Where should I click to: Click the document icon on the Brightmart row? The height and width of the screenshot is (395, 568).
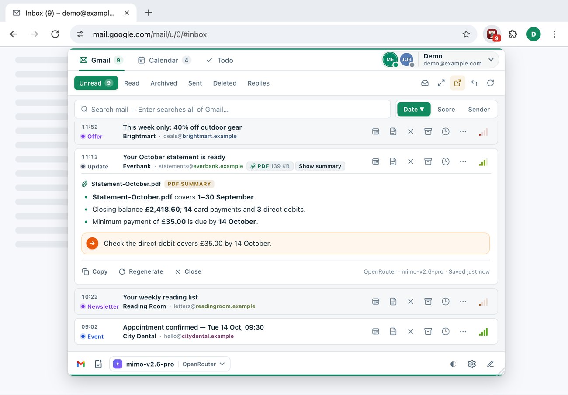click(393, 131)
